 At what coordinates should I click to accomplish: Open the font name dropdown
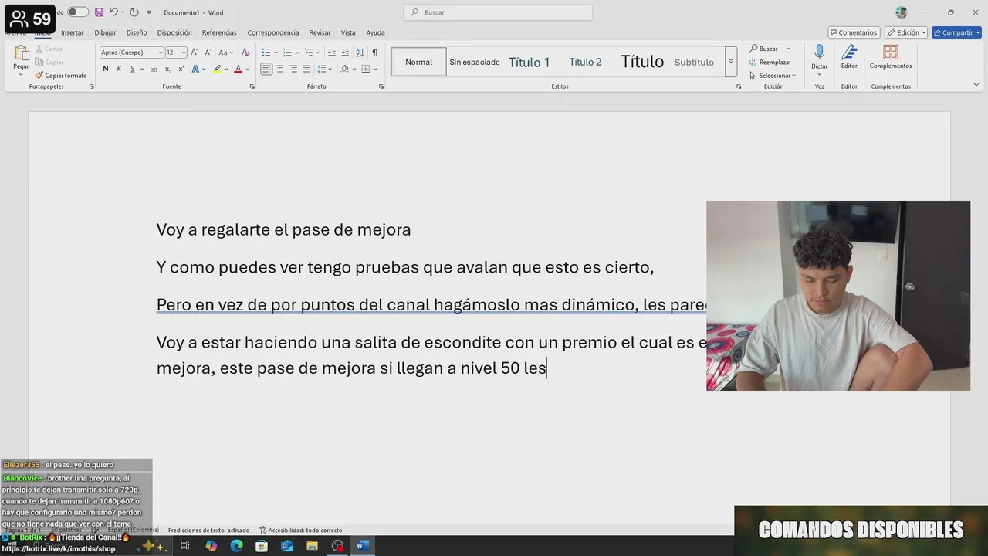pyautogui.click(x=161, y=53)
